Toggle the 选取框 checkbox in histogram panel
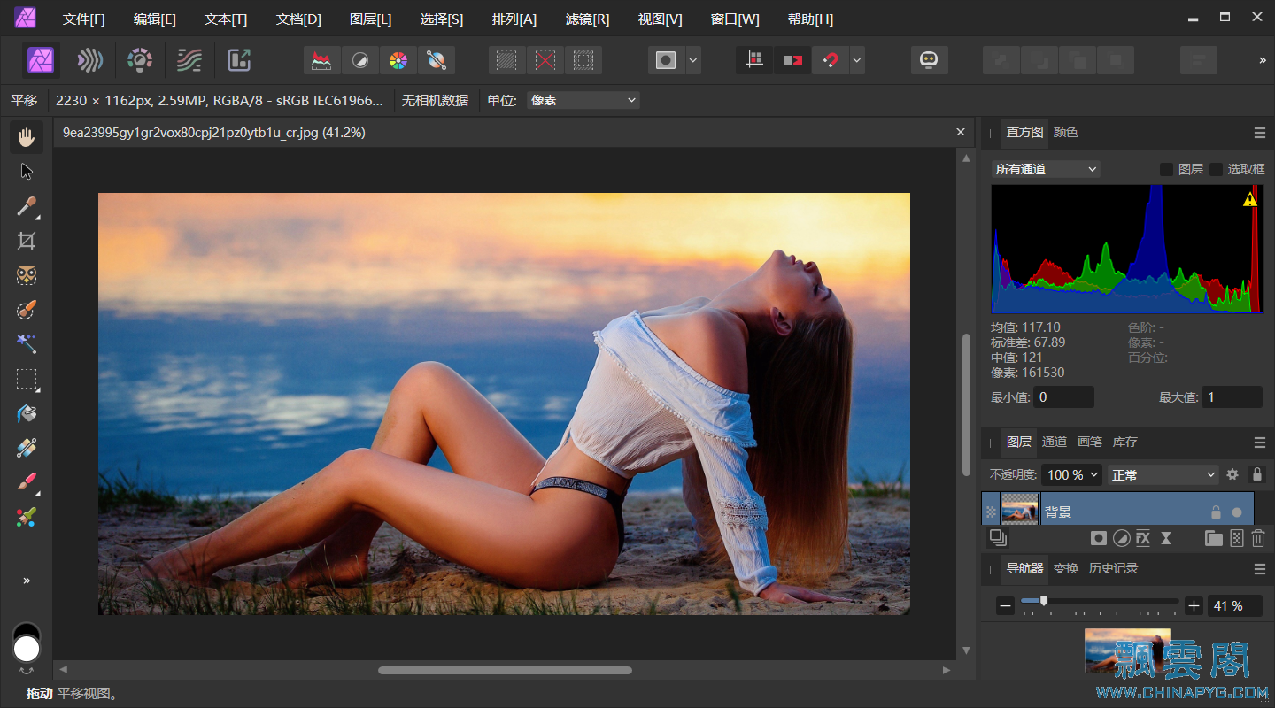Image resolution: width=1275 pixels, height=708 pixels. [1217, 169]
